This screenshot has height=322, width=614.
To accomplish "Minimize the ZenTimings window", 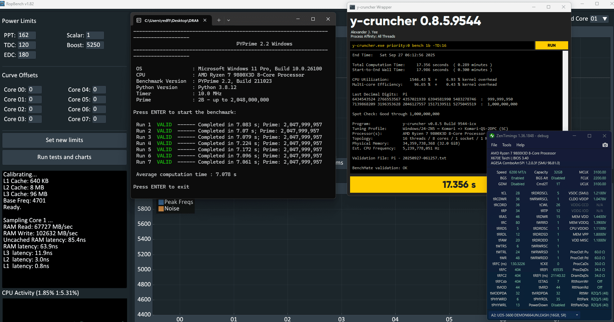I will tap(574, 136).
